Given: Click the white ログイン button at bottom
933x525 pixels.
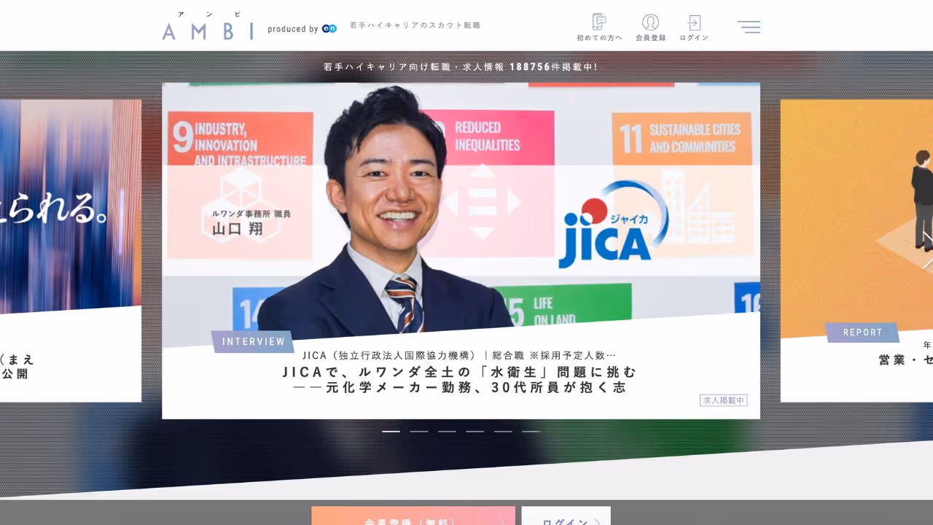Looking at the screenshot, I should tap(566, 516).
